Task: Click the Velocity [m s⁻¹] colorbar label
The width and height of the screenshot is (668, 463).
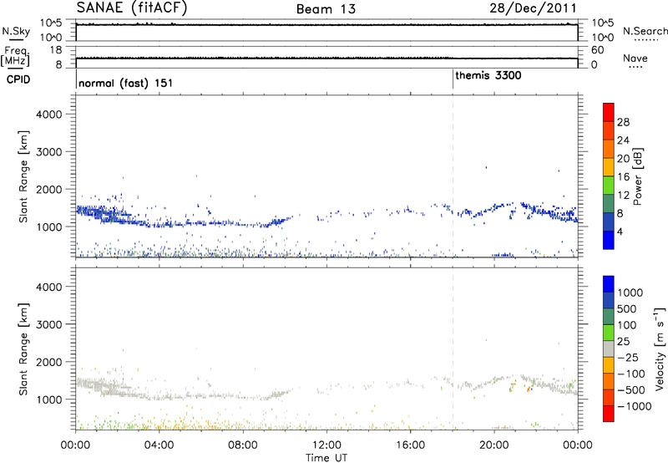Action: point(660,349)
